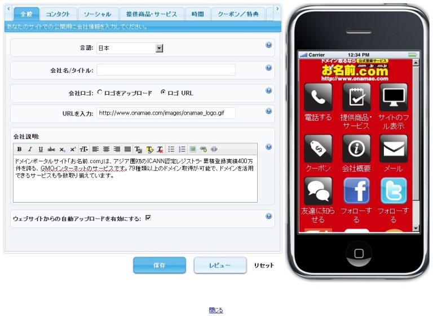Switch to the クーポン／特典 tab
Screen dimensions: 433x316
click(x=238, y=14)
